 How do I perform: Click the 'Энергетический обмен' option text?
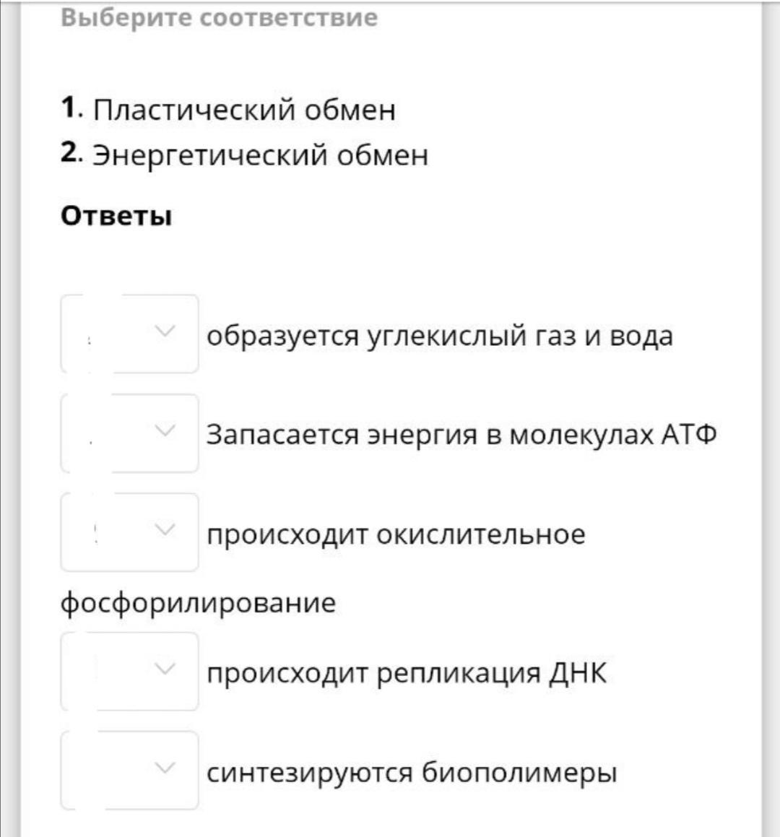[x=261, y=155]
